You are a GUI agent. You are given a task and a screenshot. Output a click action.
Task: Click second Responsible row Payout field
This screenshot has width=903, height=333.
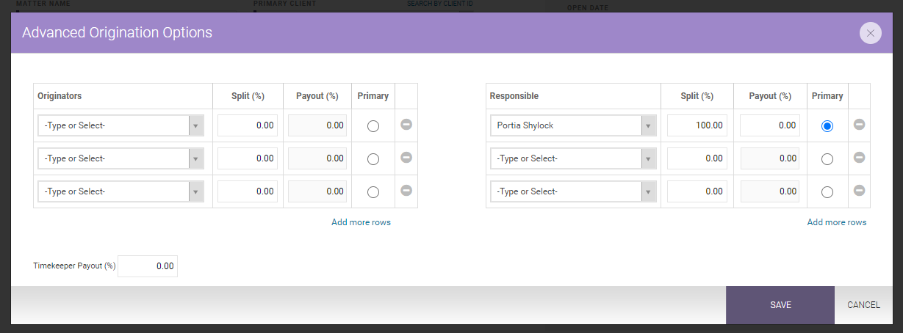point(770,158)
